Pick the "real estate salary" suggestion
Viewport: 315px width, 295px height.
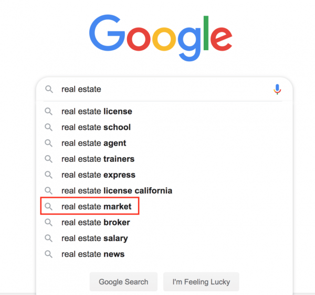click(94, 238)
